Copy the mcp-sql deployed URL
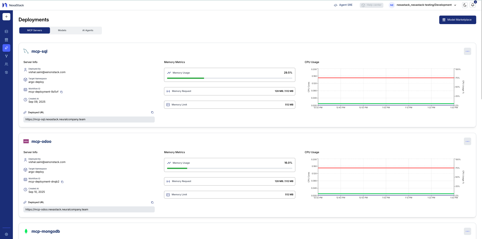 (152, 112)
